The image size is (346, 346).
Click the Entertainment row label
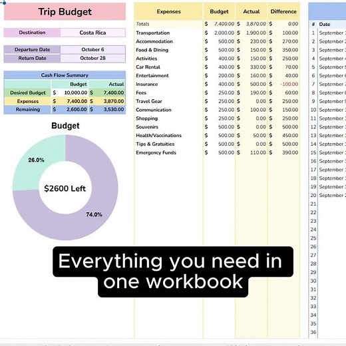click(x=152, y=76)
